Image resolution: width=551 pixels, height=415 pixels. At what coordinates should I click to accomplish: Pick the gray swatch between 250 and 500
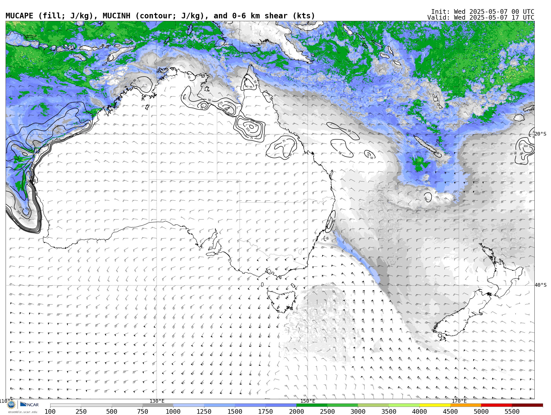96,405
